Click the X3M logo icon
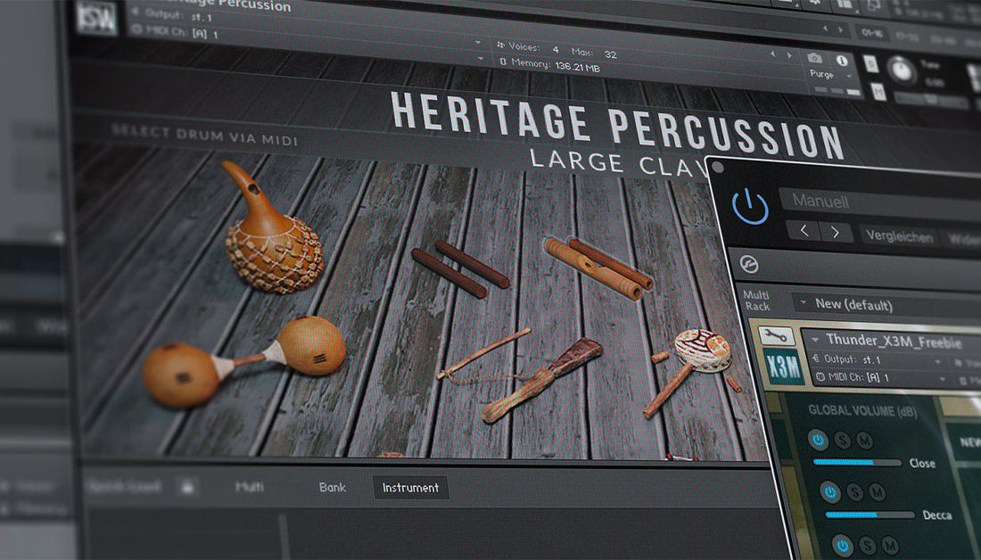The width and height of the screenshot is (981, 560). [x=783, y=366]
